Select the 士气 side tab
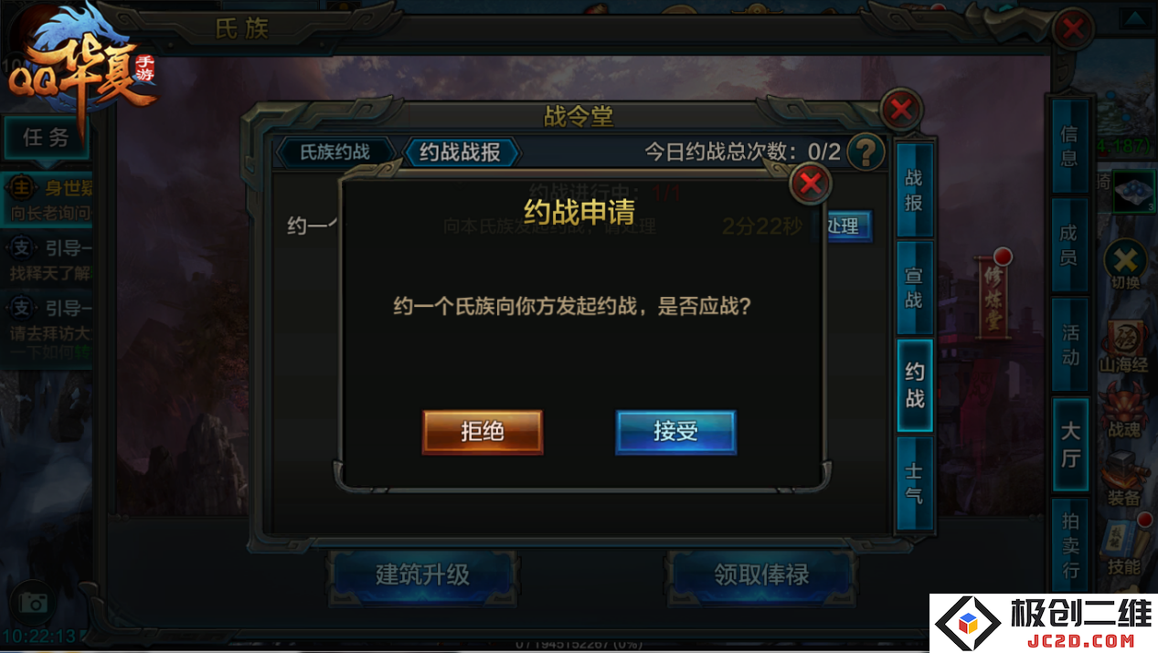Viewport: 1158px width, 653px height. 914,484
